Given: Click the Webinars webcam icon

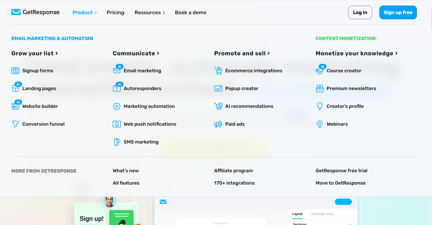Looking at the screenshot, I should coord(320,124).
